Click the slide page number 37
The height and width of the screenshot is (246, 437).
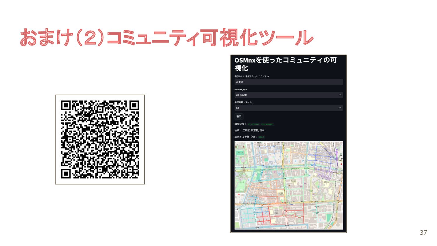[423, 233]
